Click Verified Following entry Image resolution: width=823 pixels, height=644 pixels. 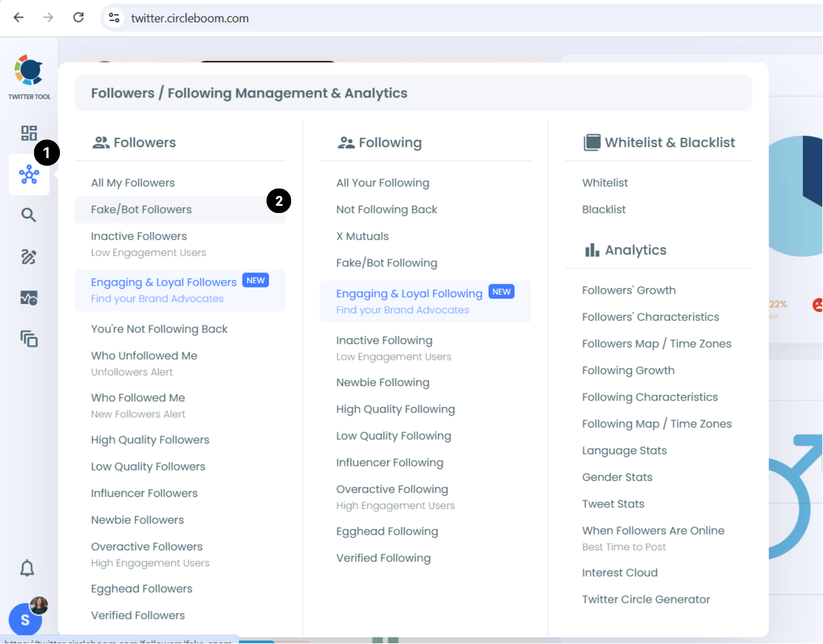tap(383, 558)
